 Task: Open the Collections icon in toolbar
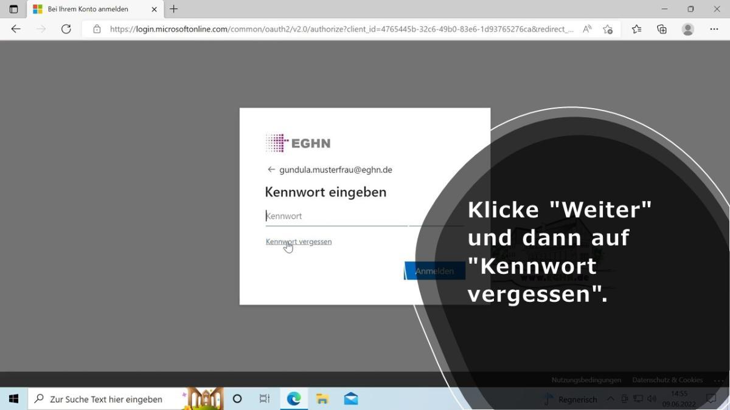pyautogui.click(x=662, y=29)
